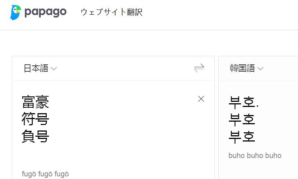Click the first translated line 부호.
The width and height of the screenshot is (298, 179).
point(242,102)
